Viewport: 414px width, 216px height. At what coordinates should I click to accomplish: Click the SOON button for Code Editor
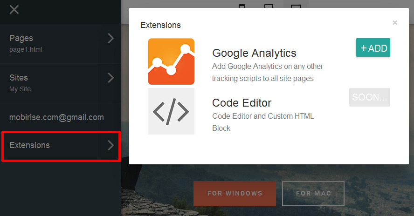coord(370,97)
